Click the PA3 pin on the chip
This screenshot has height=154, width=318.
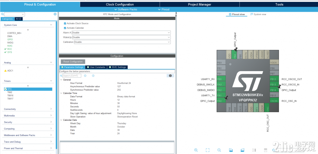coord(221,85)
